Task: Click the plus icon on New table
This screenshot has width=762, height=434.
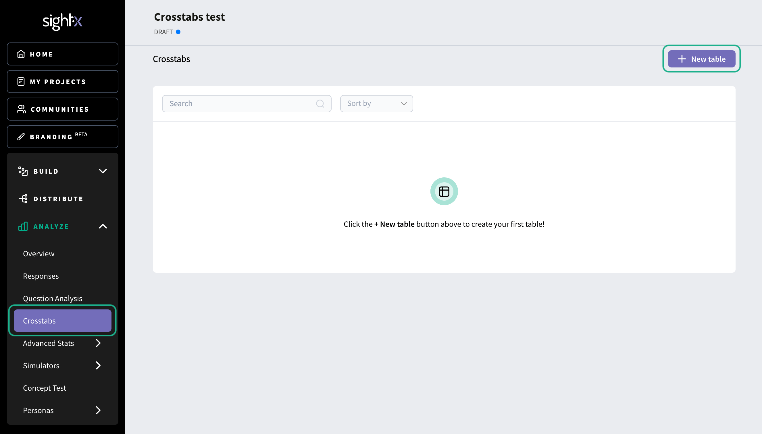Action: (682, 59)
